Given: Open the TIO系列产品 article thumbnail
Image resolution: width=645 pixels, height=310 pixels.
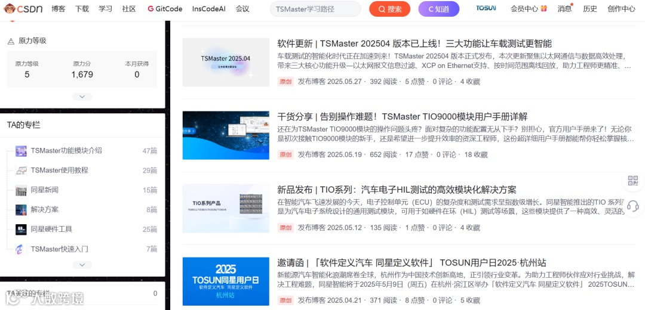Looking at the screenshot, I should [x=226, y=208].
